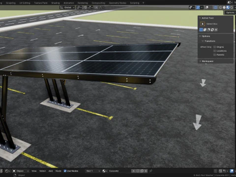236x177 pixels.
Task: Open the Slot 1 material slot dropdown
Action: click(x=93, y=171)
